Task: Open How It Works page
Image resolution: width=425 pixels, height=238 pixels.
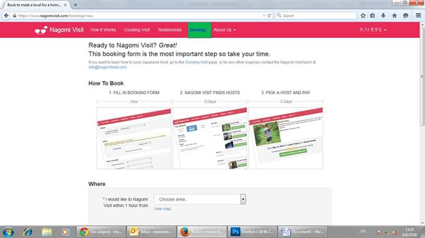Action: pos(103,29)
